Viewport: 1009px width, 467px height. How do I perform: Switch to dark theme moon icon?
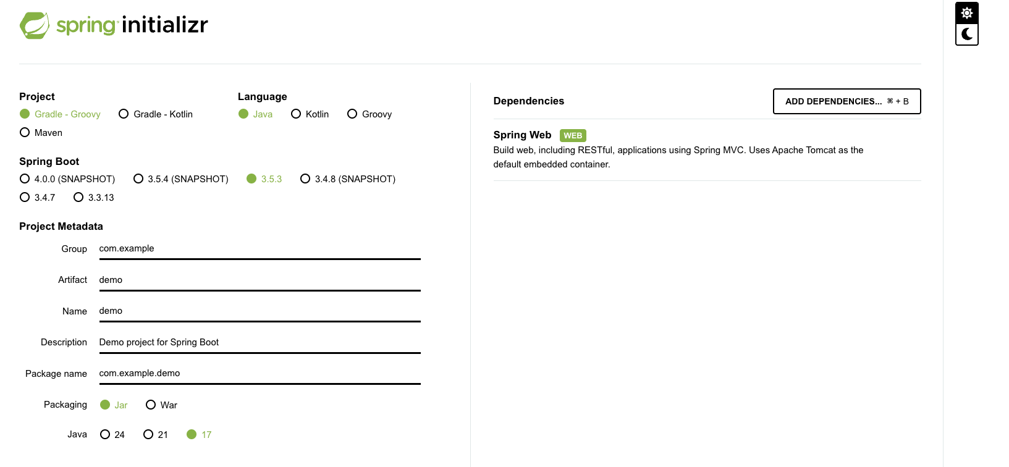[967, 35]
